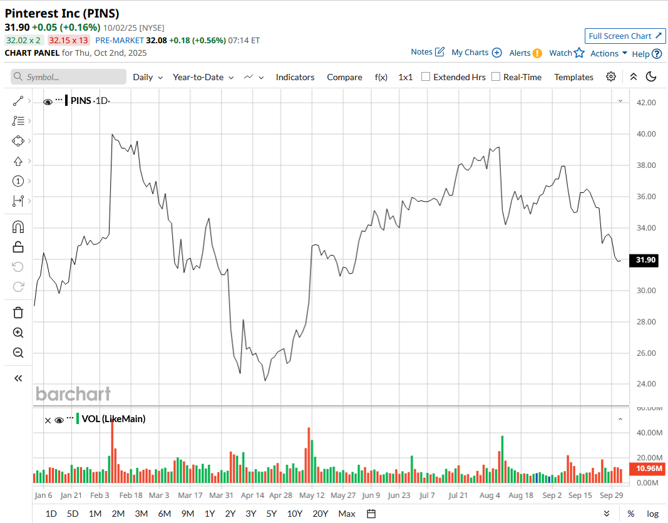The width and height of the screenshot is (668, 523).
Task: Click the VOL green color swatch bar
Action: 78,418
